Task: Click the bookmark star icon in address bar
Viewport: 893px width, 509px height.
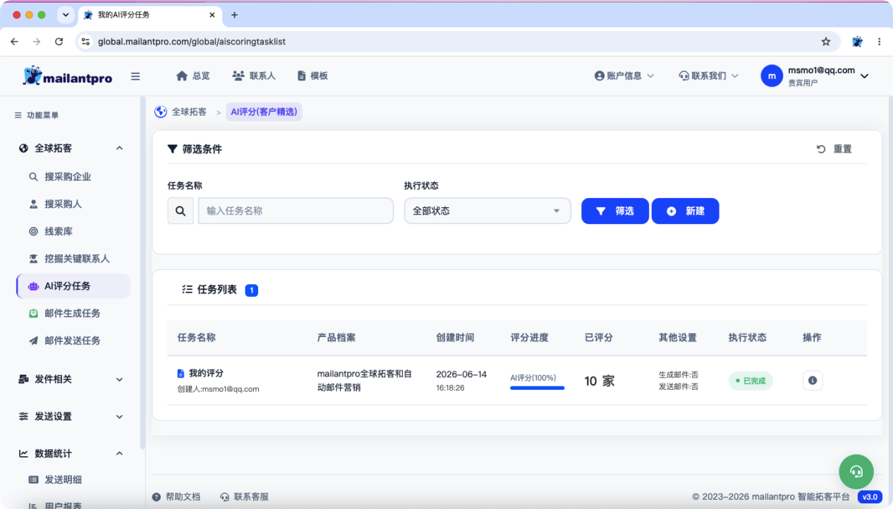Action: pyautogui.click(x=826, y=42)
